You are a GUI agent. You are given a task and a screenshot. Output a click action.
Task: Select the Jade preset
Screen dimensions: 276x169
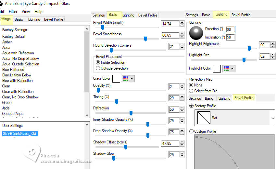pos(6,108)
